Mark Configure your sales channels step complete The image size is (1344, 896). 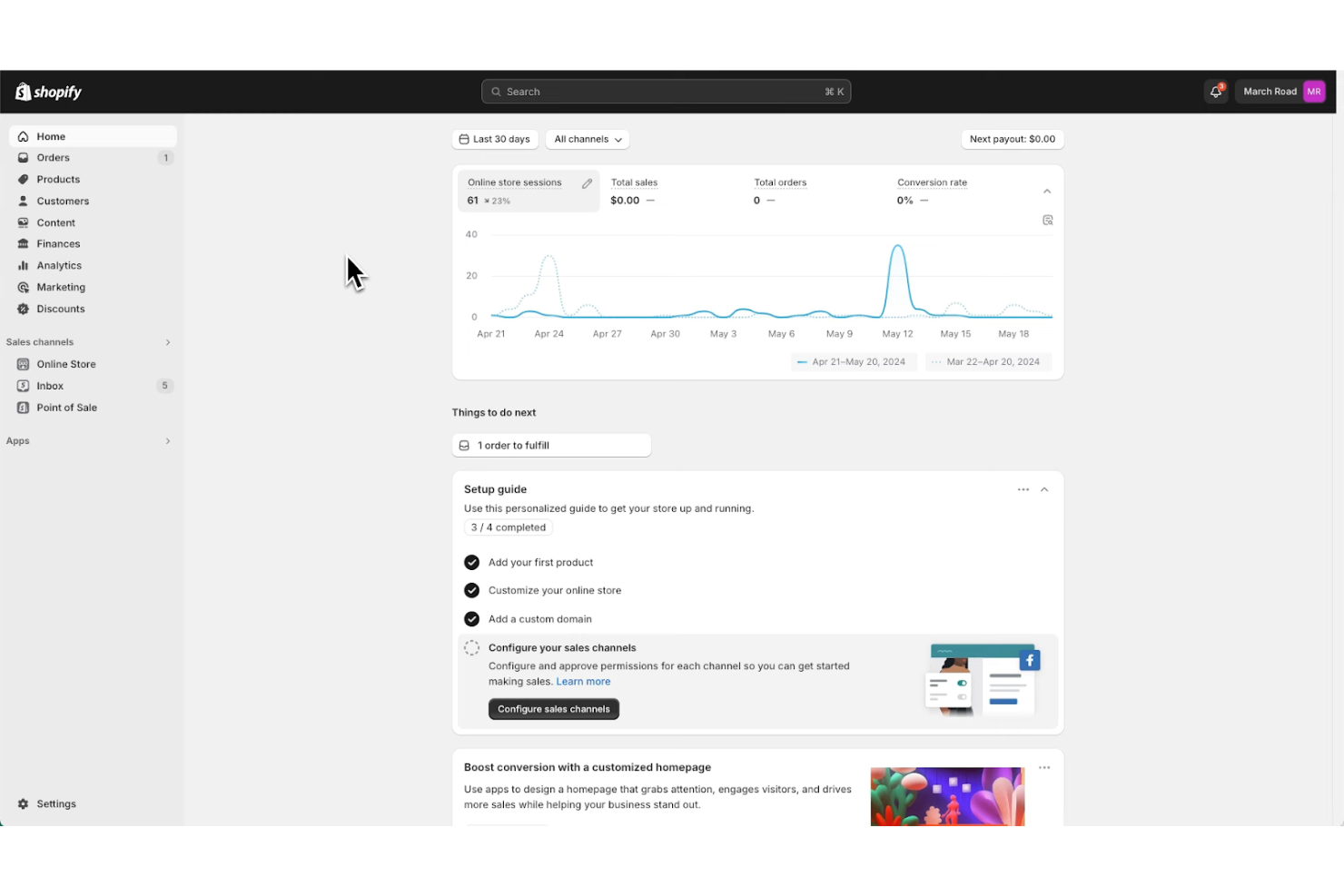click(x=471, y=647)
